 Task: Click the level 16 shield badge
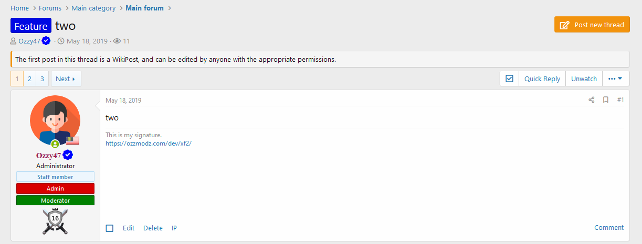pos(55,221)
